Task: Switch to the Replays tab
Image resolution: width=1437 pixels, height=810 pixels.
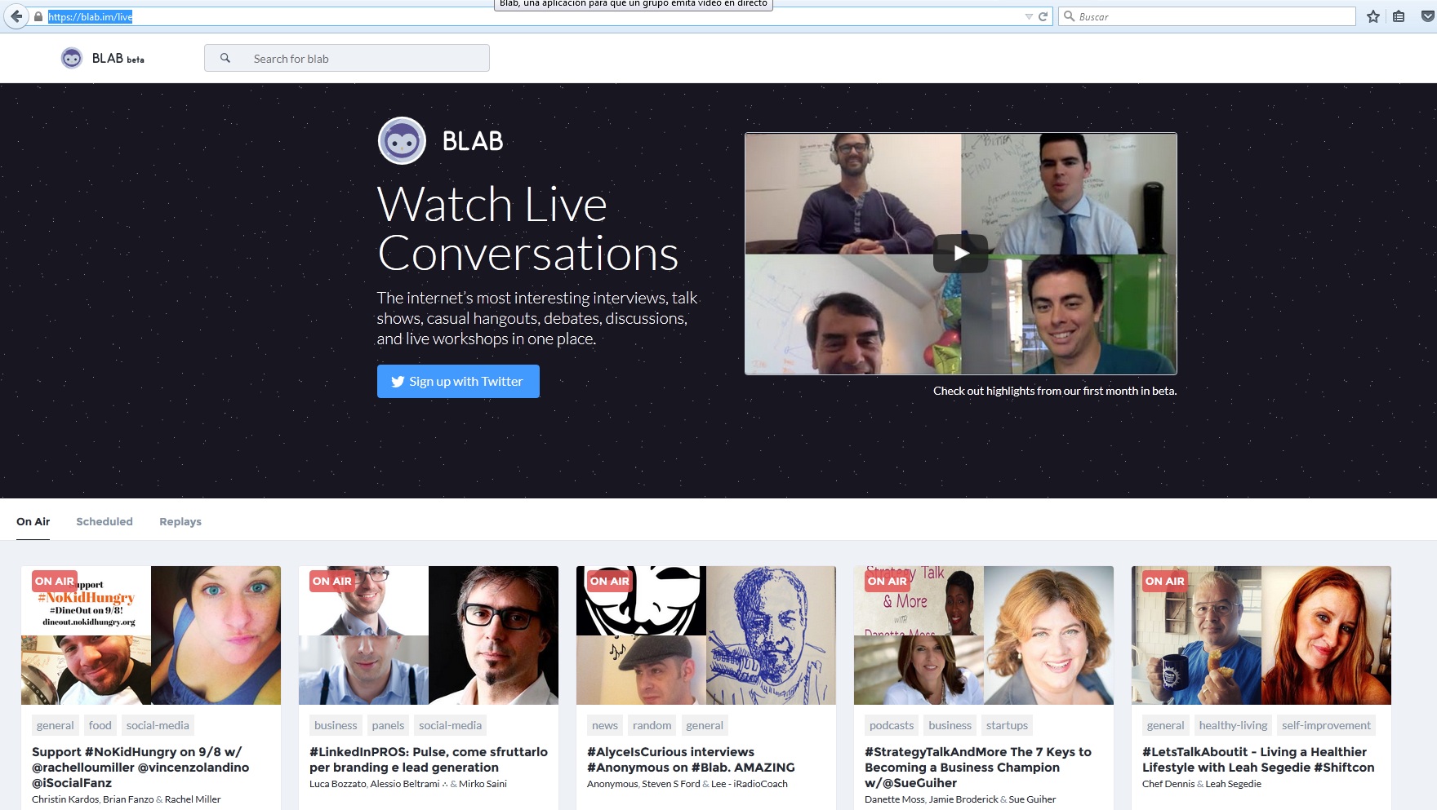Action: point(180,521)
